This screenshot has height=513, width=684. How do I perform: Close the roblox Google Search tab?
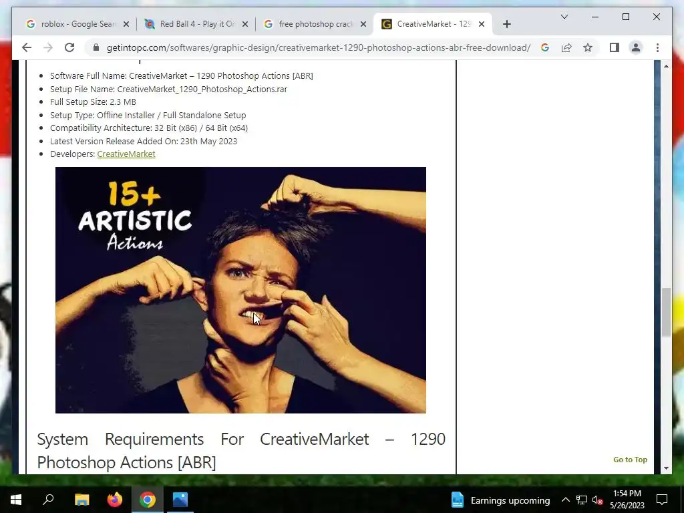point(126,25)
